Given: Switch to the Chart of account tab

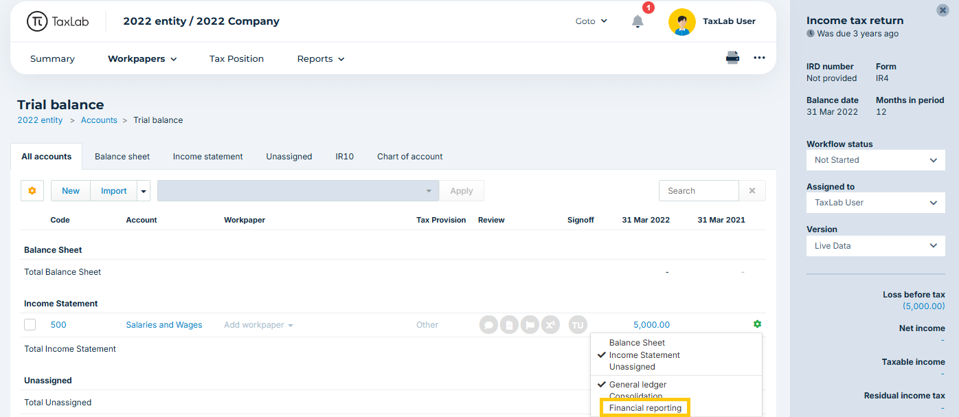Looking at the screenshot, I should pyautogui.click(x=410, y=157).
